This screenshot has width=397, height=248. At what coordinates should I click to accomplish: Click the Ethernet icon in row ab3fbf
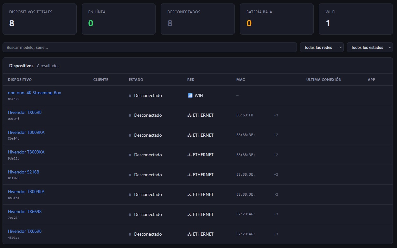(x=189, y=195)
